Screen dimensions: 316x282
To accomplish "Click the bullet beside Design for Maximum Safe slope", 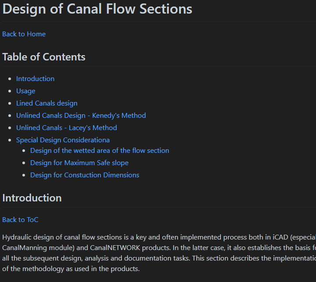I will pyautogui.click(x=25, y=163).
